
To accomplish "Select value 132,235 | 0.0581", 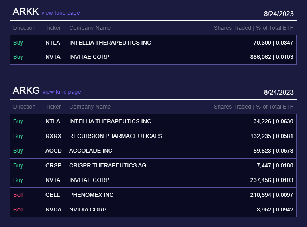I will coord(272,136).
